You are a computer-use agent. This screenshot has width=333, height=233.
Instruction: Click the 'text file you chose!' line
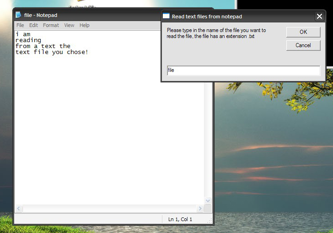click(x=52, y=52)
